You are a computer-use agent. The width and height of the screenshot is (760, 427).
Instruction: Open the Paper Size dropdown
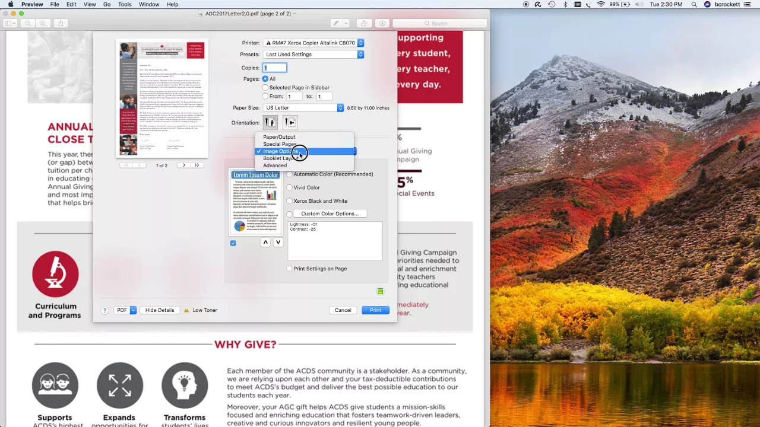coord(303,108)
